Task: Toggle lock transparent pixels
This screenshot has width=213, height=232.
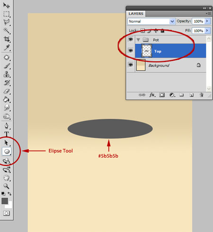Action: (x=142, y=31)
